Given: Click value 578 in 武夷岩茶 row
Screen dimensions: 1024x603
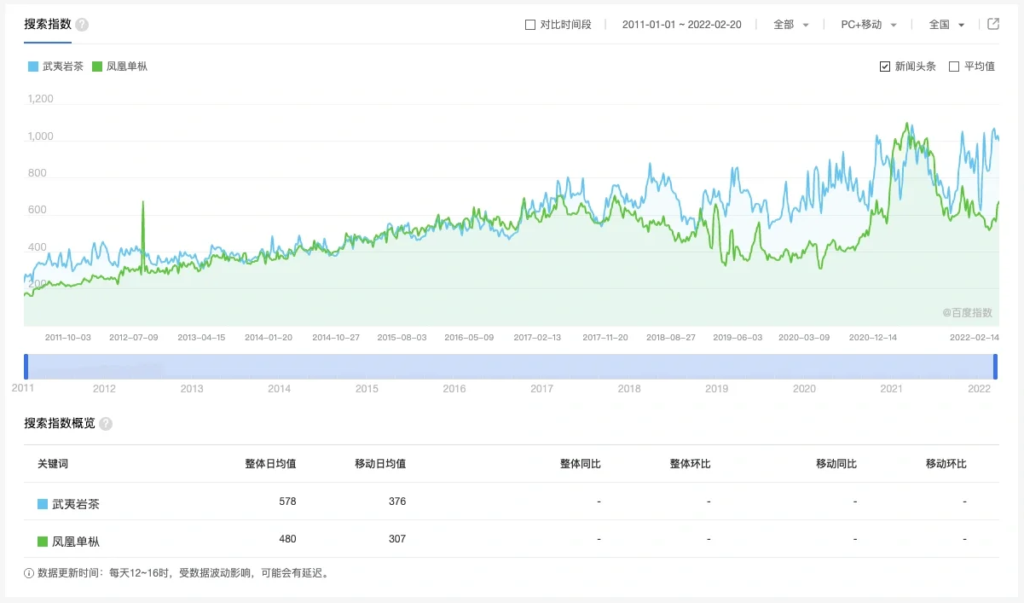Looking at the screenshot, I should coord(287,502).
